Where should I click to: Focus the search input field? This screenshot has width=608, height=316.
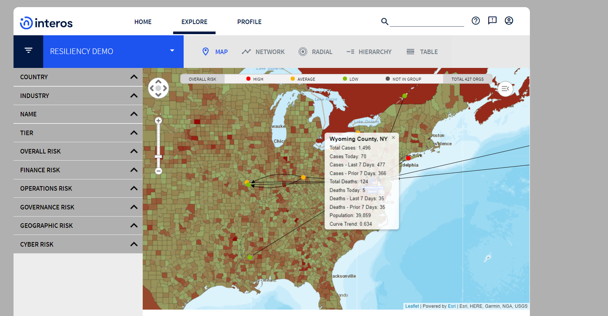pyautogui.click(x=427, y=21)
